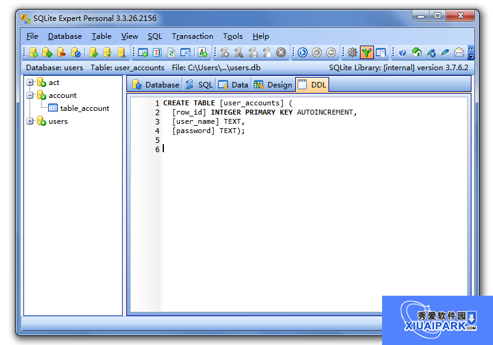Click the SQLite Expert app icon in title bar
Viewport: 493px width, 345px height.
click(x=25, y=18)
